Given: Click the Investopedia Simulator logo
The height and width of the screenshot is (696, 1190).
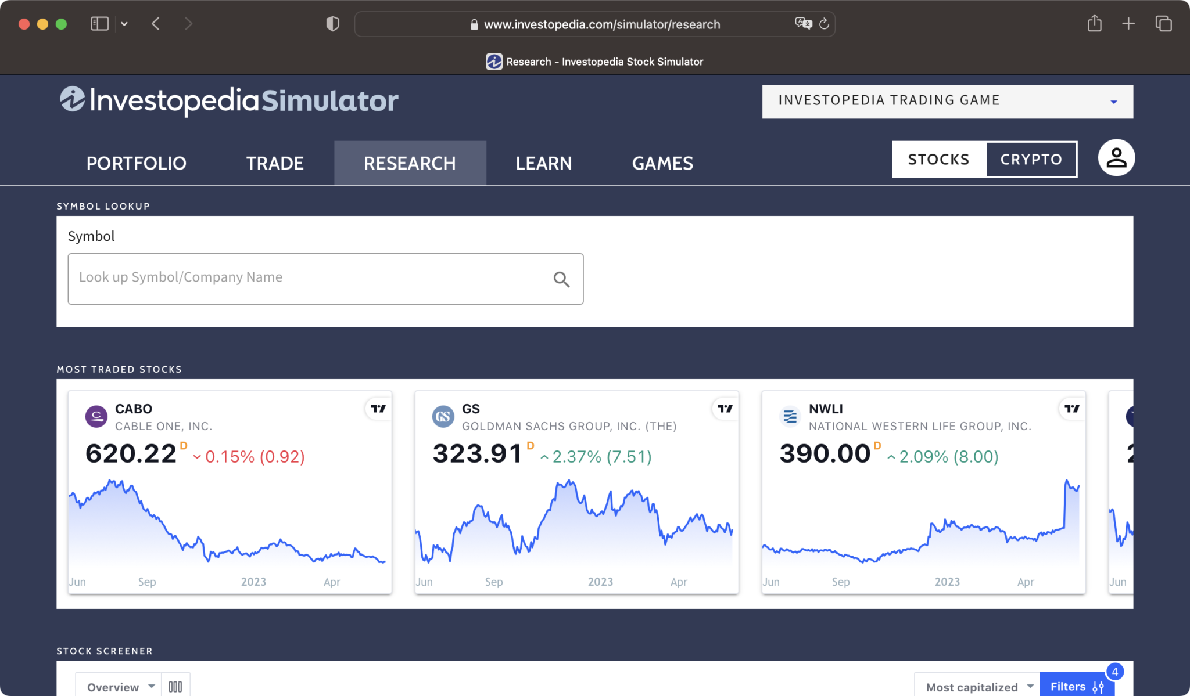Looking at the screenshot, I should click(228, 100).
